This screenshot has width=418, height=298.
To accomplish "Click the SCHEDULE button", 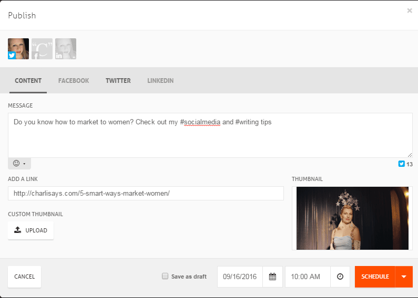I will coord(375,276).
